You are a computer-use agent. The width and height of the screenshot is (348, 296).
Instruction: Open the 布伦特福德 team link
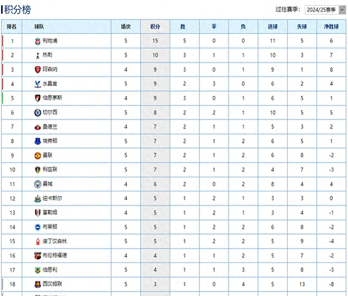click(55, 255)
